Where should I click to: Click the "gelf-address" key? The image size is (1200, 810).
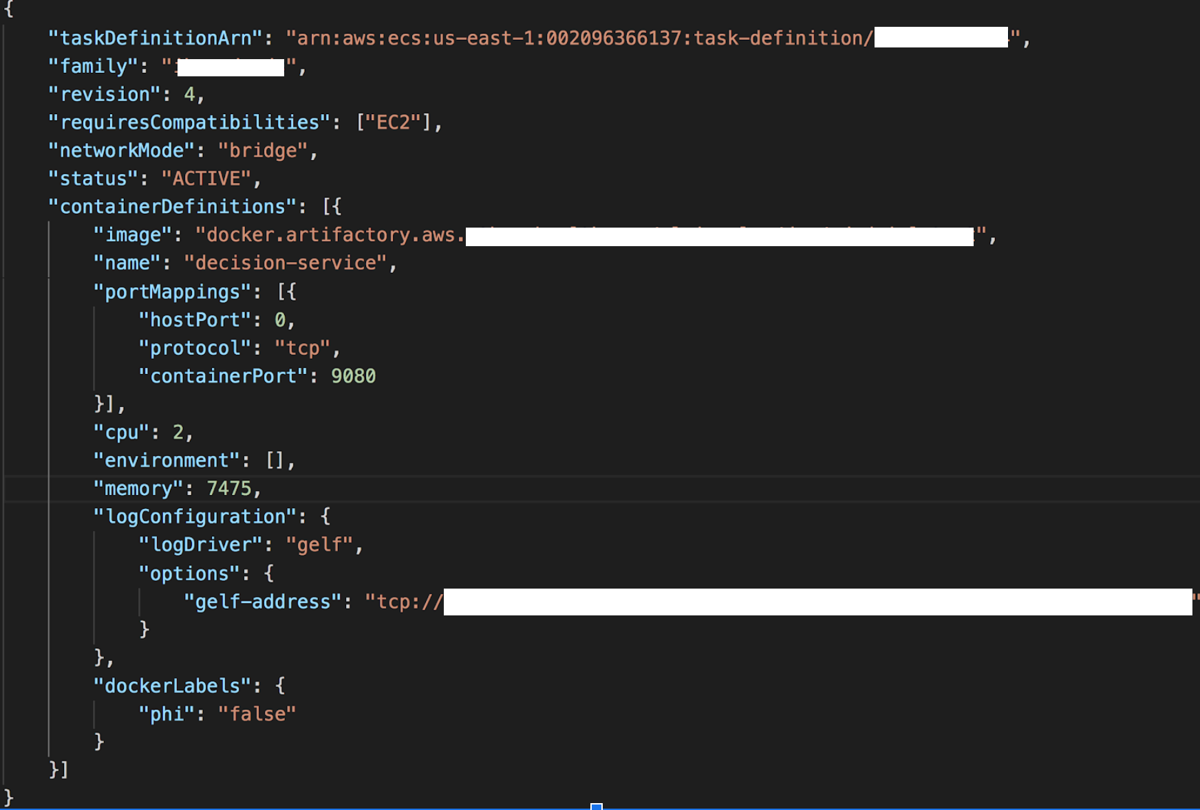click(x=263, y=602)
